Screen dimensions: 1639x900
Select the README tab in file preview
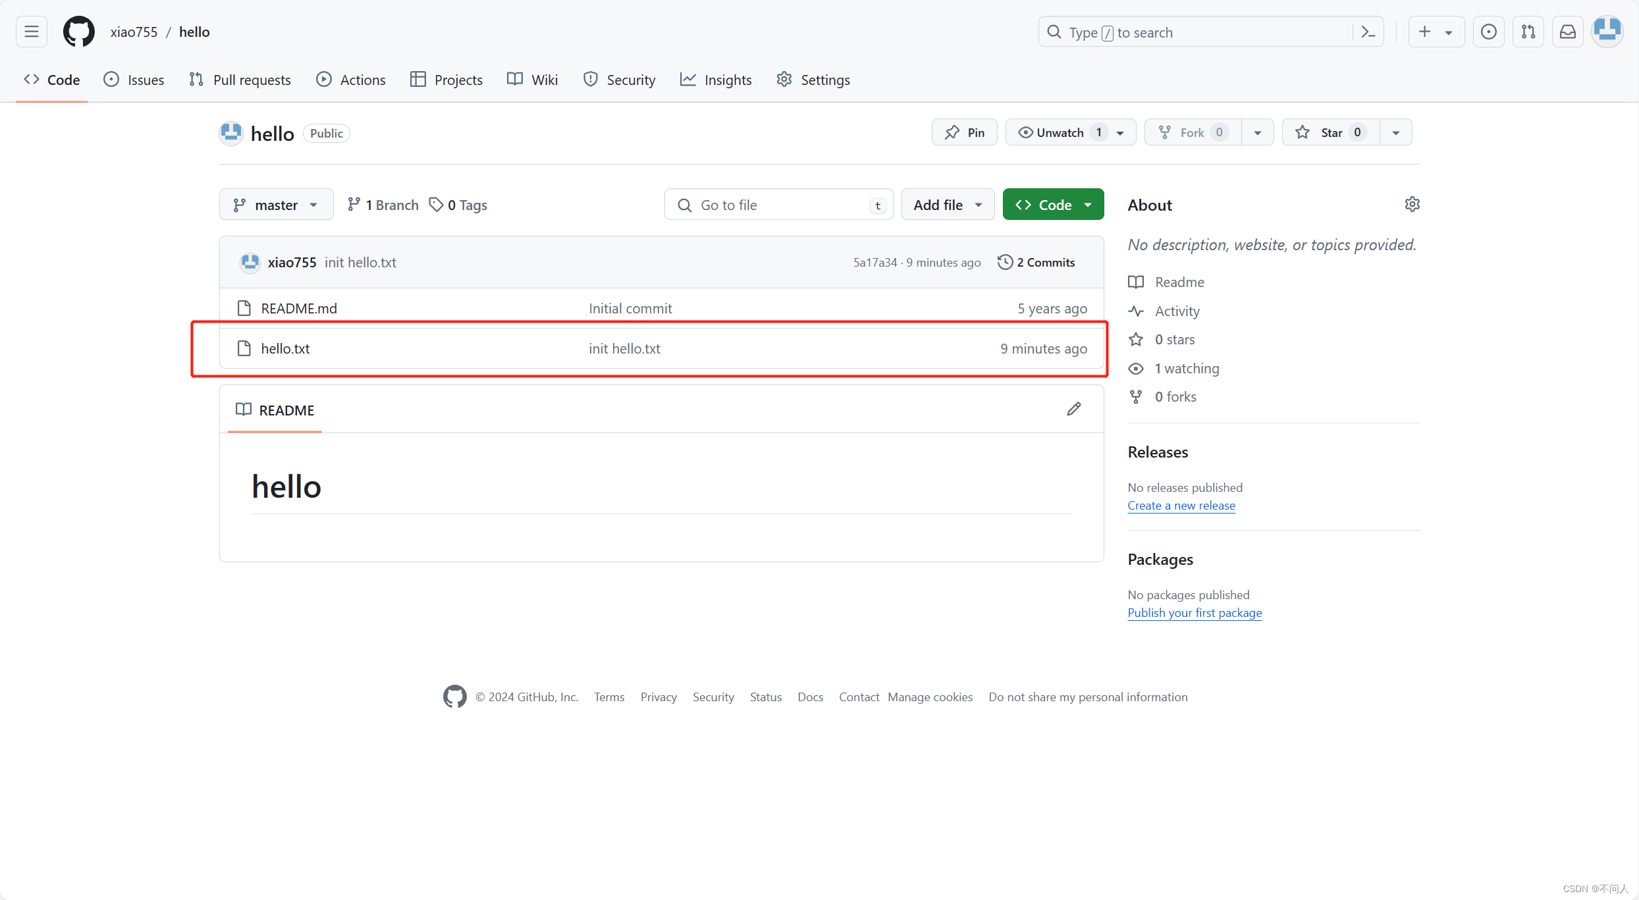[x=275, y=410]
